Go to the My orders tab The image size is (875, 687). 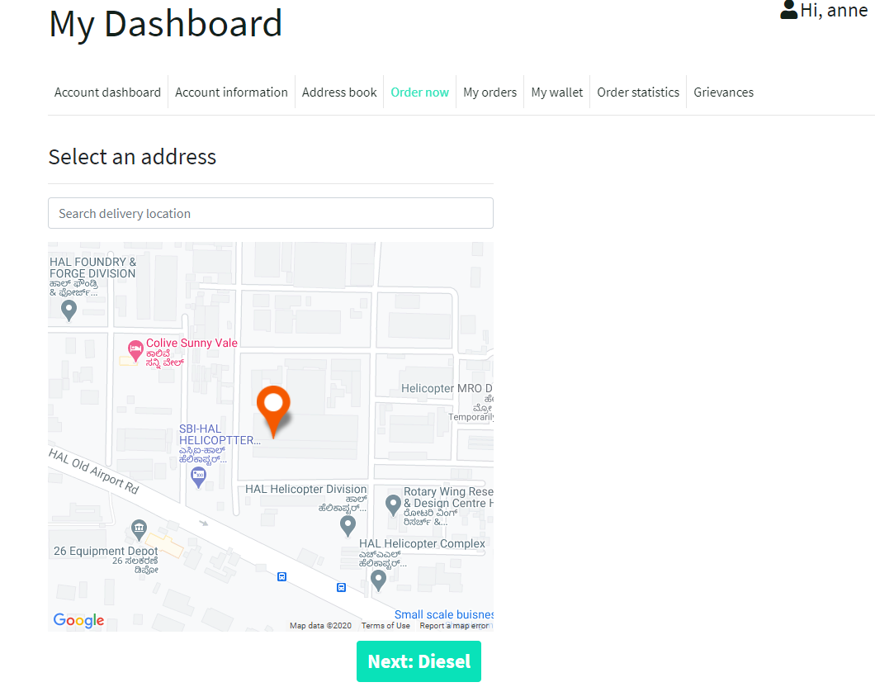click(x=490, y=92)
